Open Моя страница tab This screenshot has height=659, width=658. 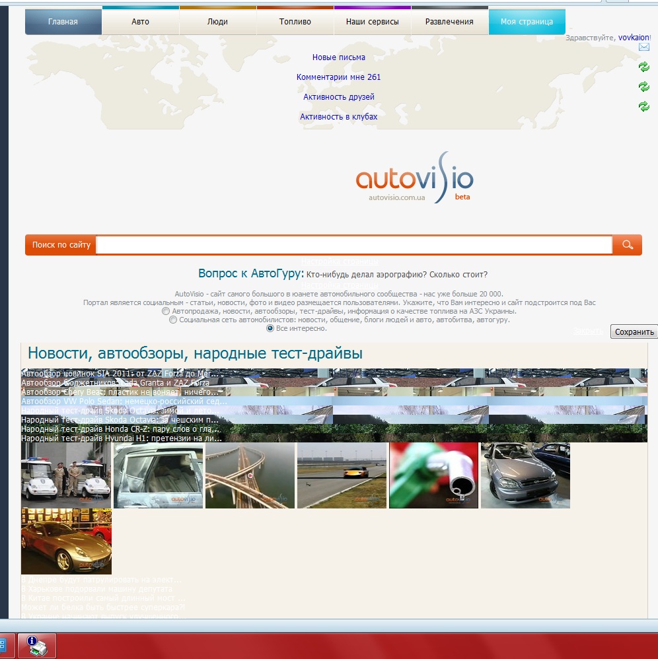pyautogui.click(x=527, y=21)
